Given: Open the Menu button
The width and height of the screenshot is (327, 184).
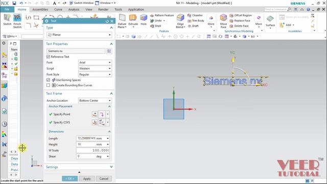Looking at the screenshot, I should (x=10, y=36).
